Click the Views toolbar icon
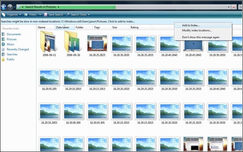 click(x=26, y=14)
